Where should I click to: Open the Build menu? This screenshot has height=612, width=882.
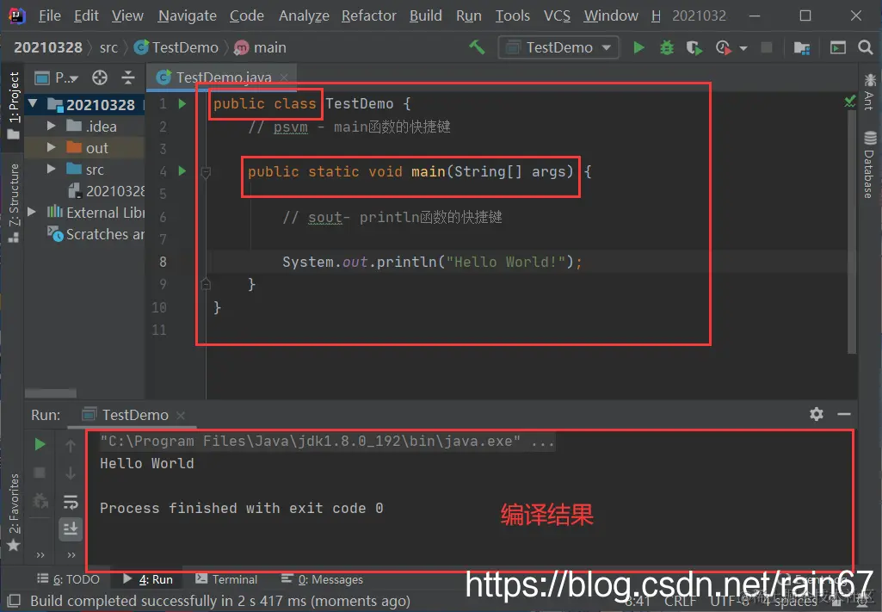[426, 15]
